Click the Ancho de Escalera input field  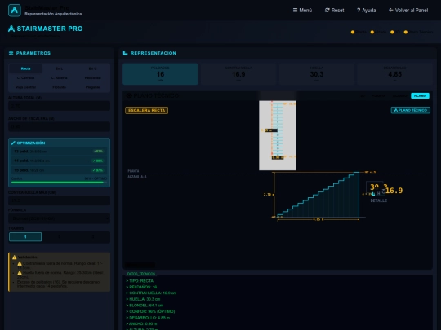pos(59,126)
